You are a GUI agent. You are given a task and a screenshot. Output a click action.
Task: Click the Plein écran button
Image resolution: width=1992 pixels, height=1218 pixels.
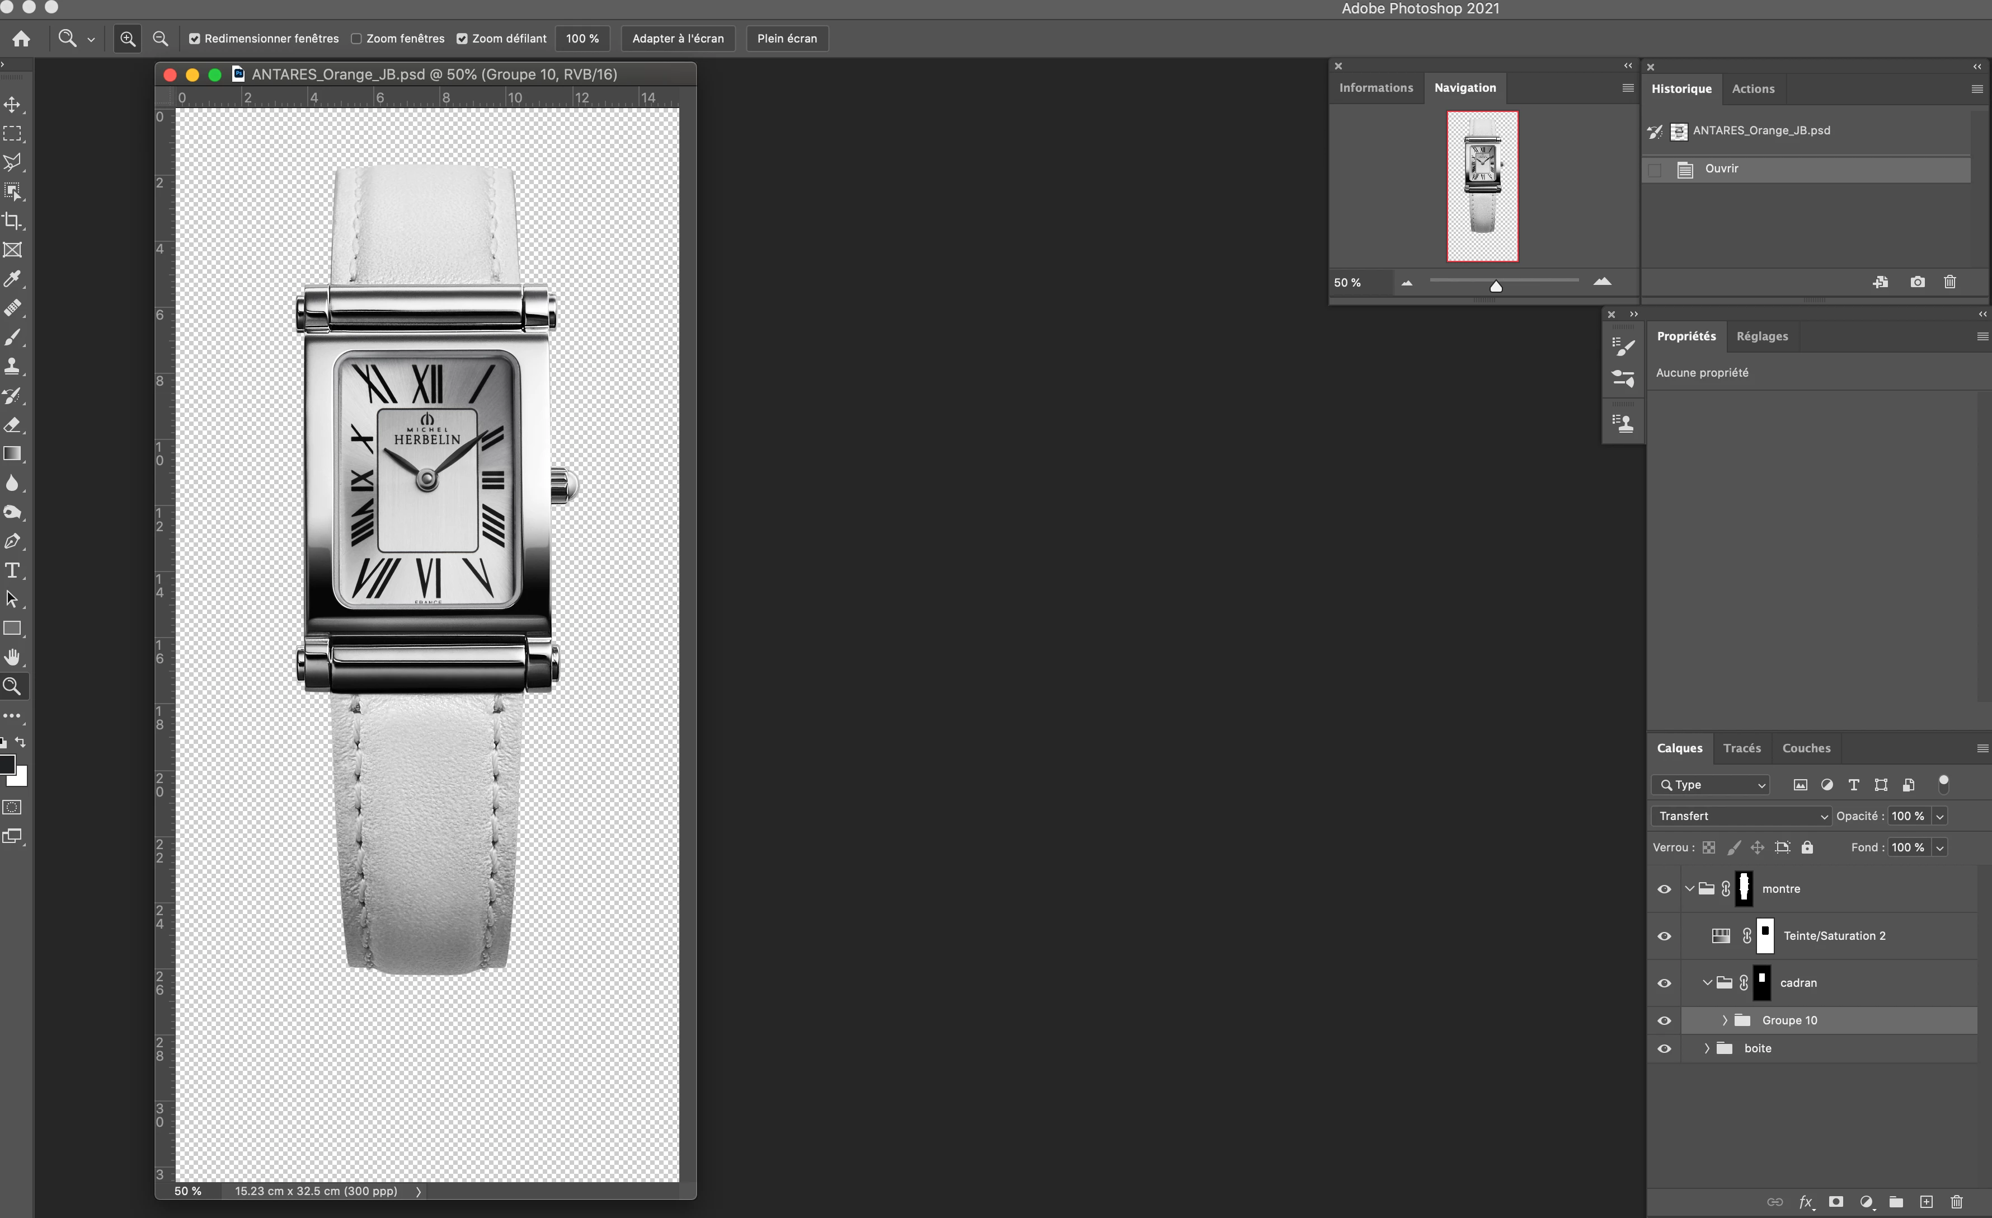[x=787, y=39]
